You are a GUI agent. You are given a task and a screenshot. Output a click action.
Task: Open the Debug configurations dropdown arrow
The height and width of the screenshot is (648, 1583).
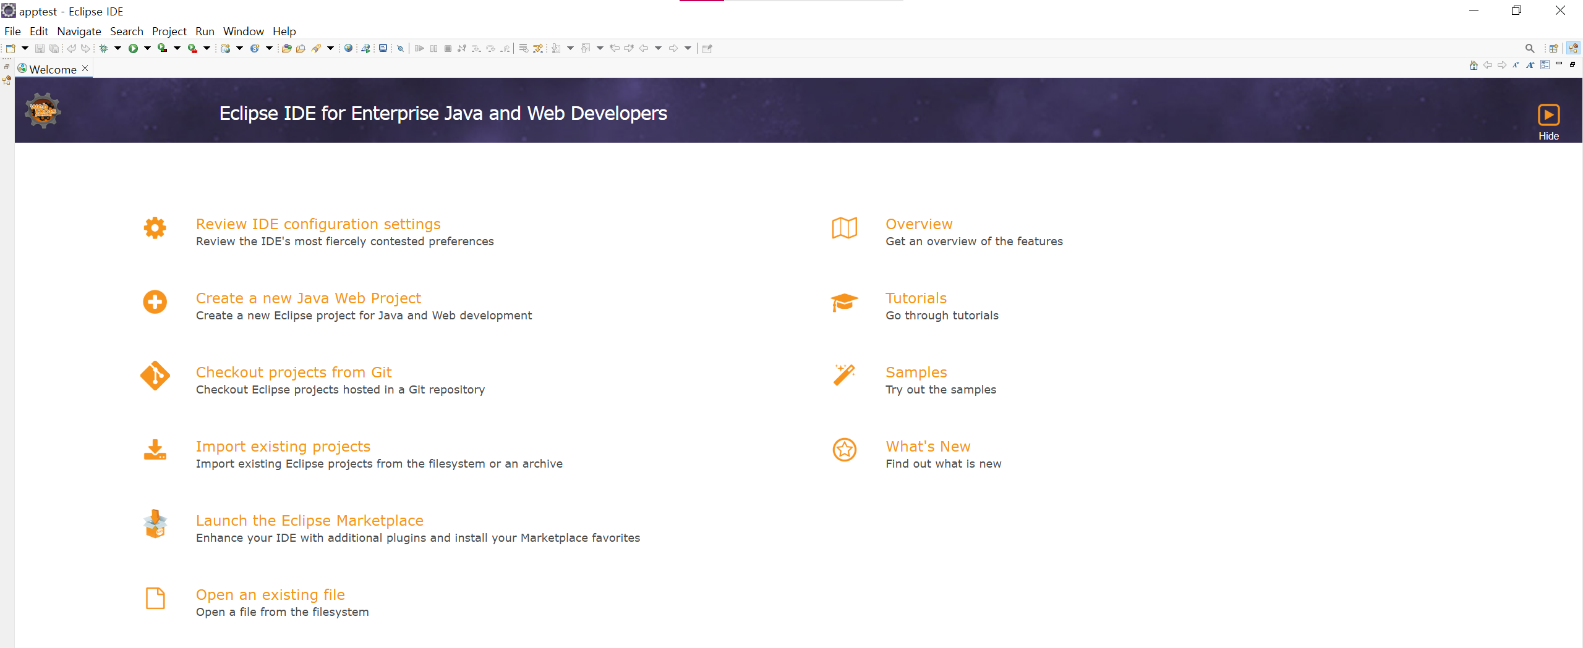click(117, 48)
